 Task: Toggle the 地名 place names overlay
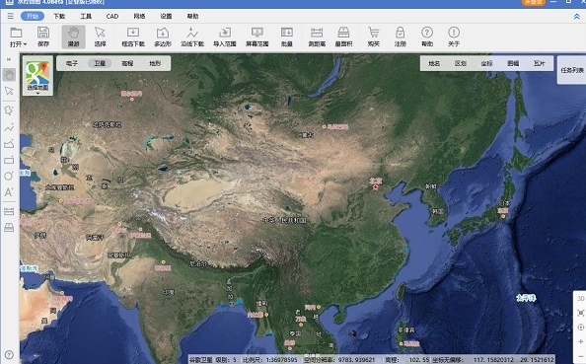click(x=434, y=63)
